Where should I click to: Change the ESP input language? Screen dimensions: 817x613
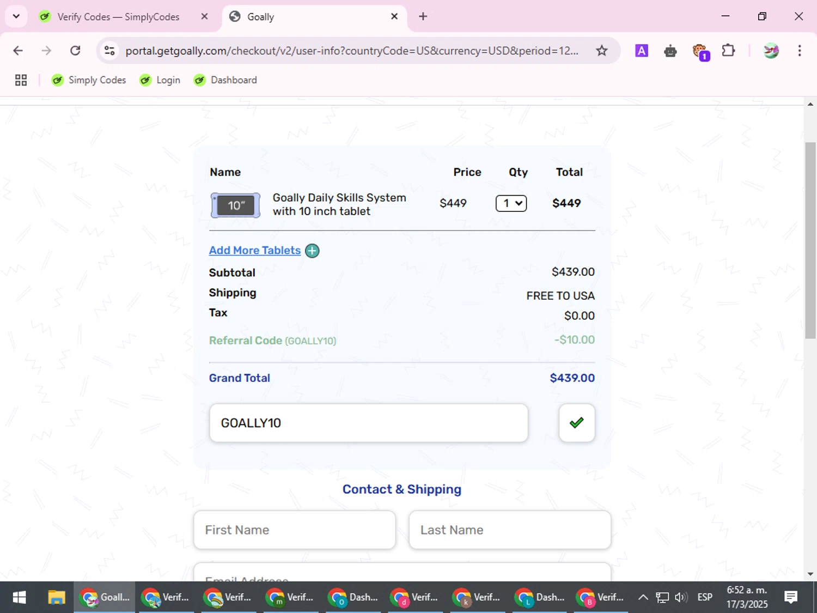(x=705, y=597)
